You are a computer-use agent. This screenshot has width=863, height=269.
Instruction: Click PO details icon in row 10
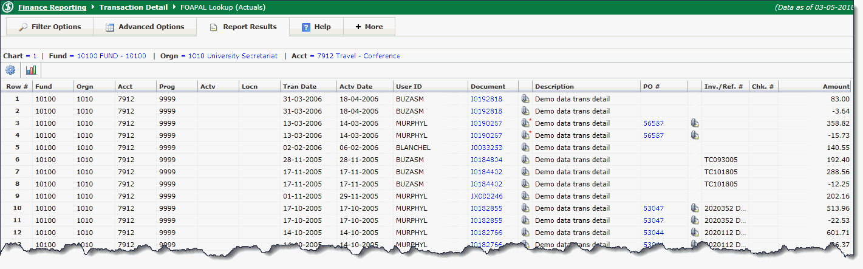coord(695,208)
